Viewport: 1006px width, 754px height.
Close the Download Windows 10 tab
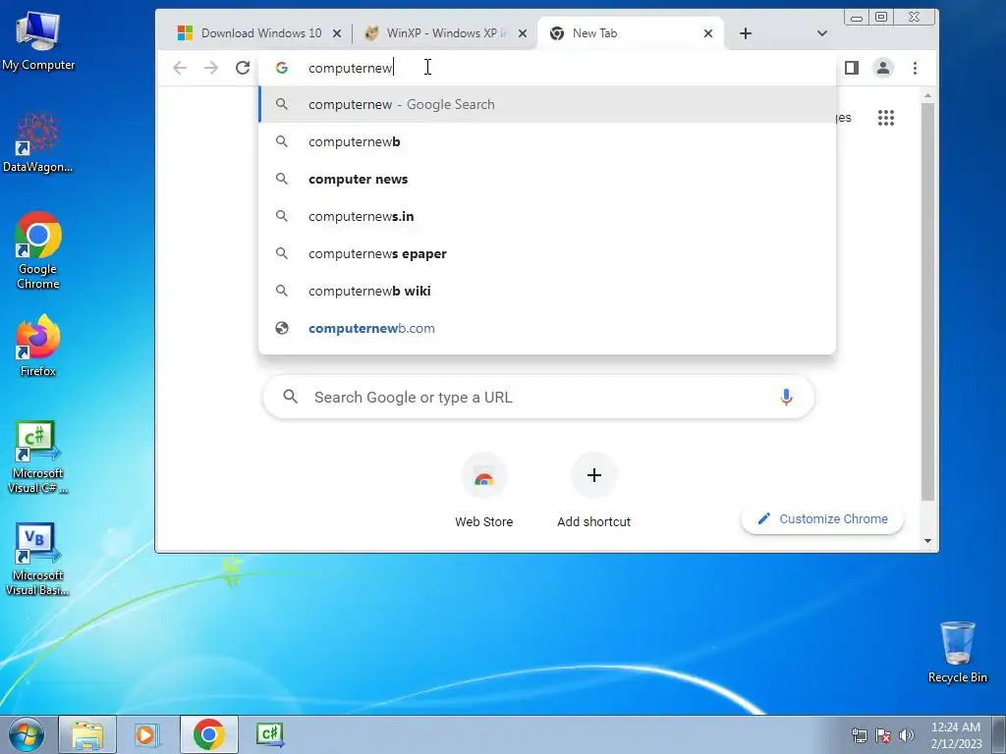(x=337, y=33)
